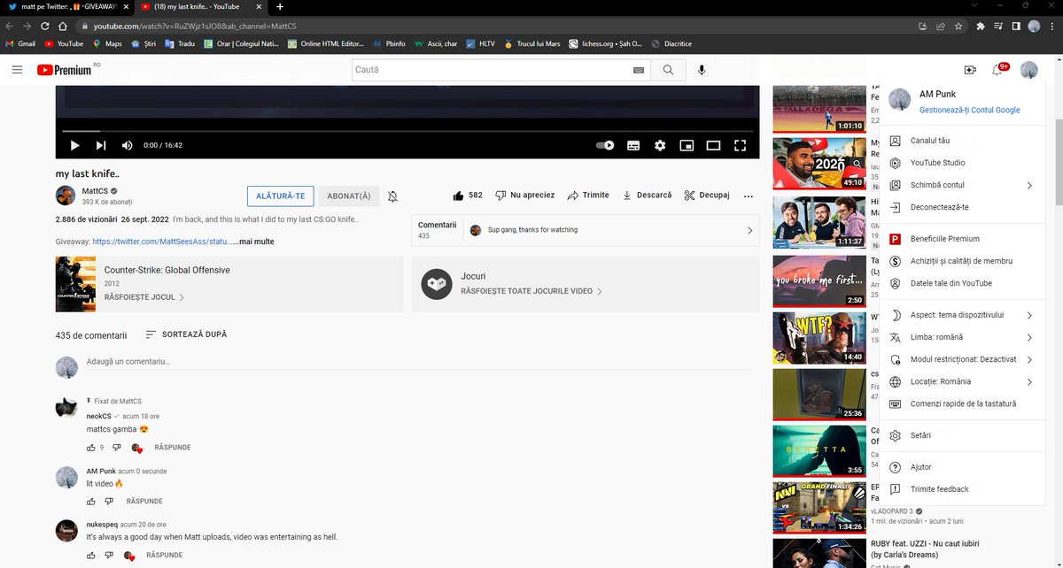Toggle theater mode
This screenshot has width=1063, height=568.
[x=713, y=145]
